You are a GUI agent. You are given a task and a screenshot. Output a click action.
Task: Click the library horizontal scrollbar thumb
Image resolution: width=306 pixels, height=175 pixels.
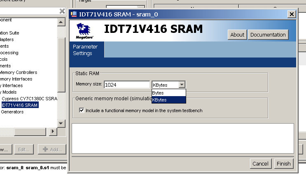(x=30, y=132)
